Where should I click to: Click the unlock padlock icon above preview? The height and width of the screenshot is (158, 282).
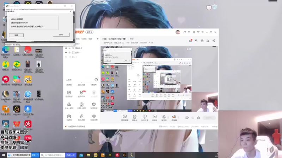coord(196,41)
